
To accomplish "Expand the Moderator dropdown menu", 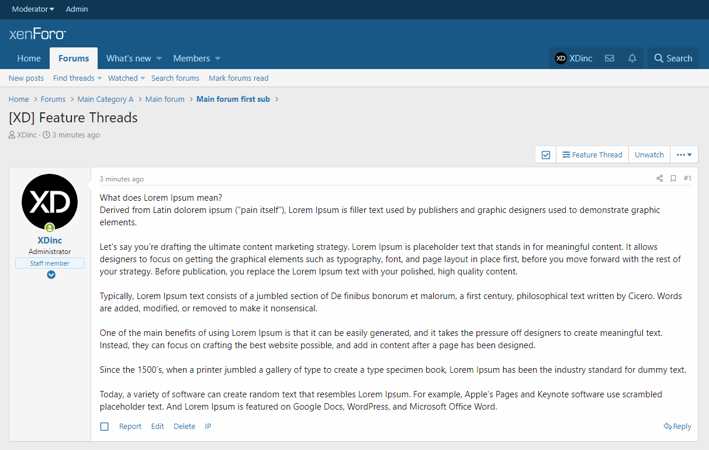I will 33,9.
